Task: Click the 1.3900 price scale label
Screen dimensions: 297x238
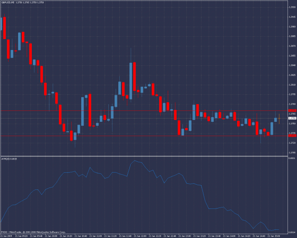Action: pyautogui.click(x=292, y=27)
